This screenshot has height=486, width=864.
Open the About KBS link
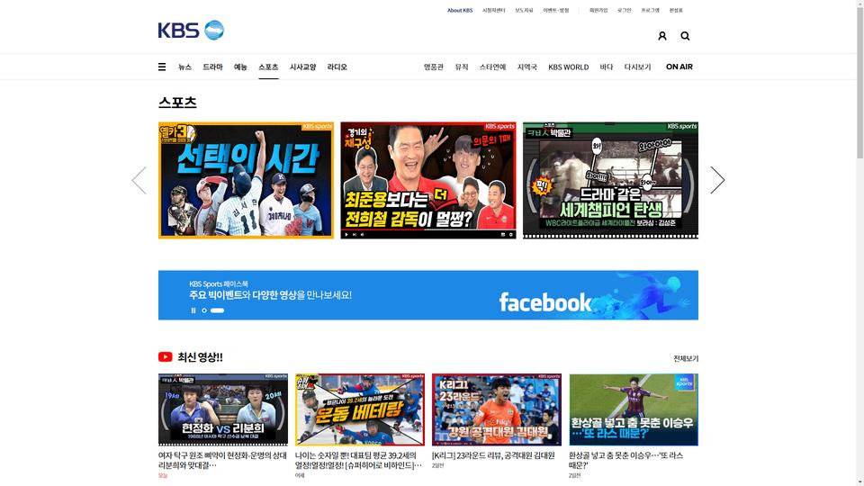click(x=460, y=10)
